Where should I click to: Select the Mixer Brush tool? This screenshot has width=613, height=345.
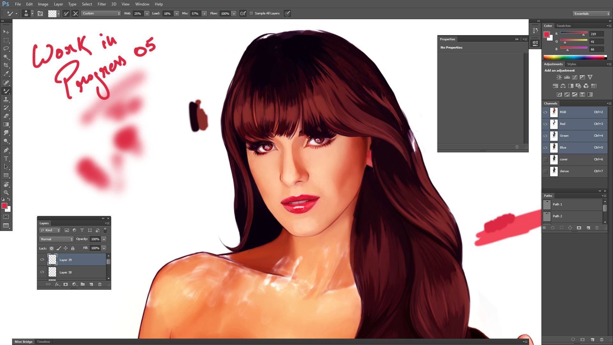point(6,91)
